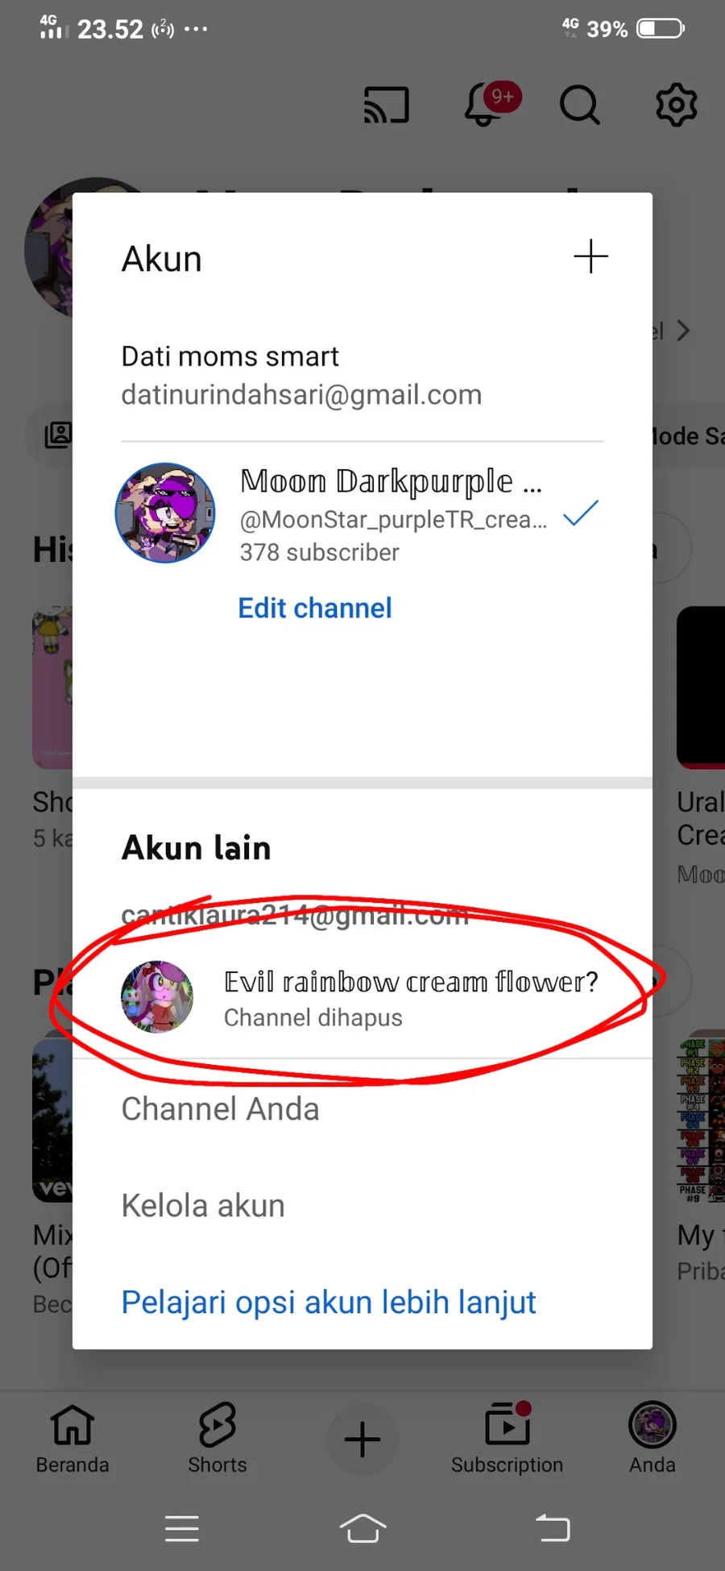Tap Android home navigation button
725x1571 pixels.
362,1527
